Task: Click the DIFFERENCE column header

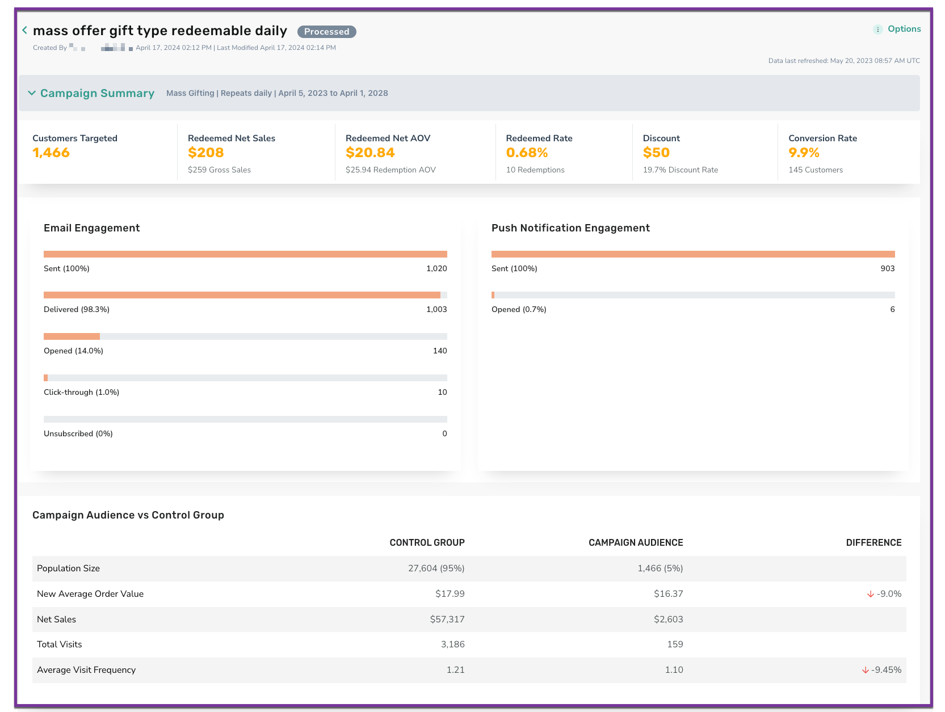Action: point(873,543)
